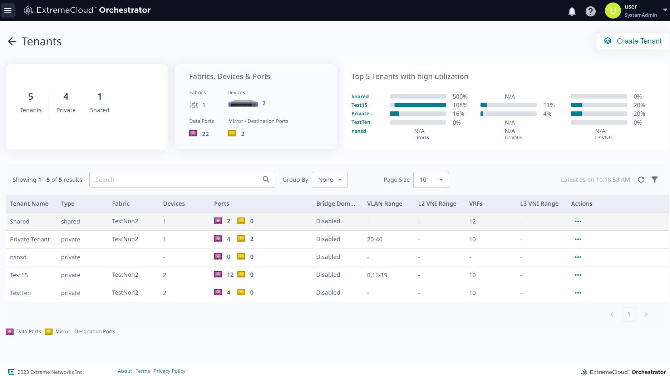Click the back arrow beside Tenants
This screenshot has height=376, width=670.
click(12, 41)
